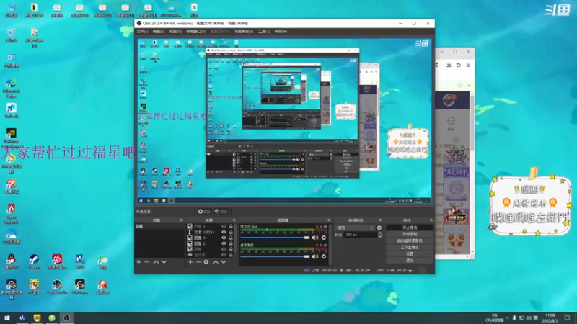Click the 启动虚拟摄像机 button
Image resolution: width=577 pixels, height=324 pixels.
click(410, 241)
